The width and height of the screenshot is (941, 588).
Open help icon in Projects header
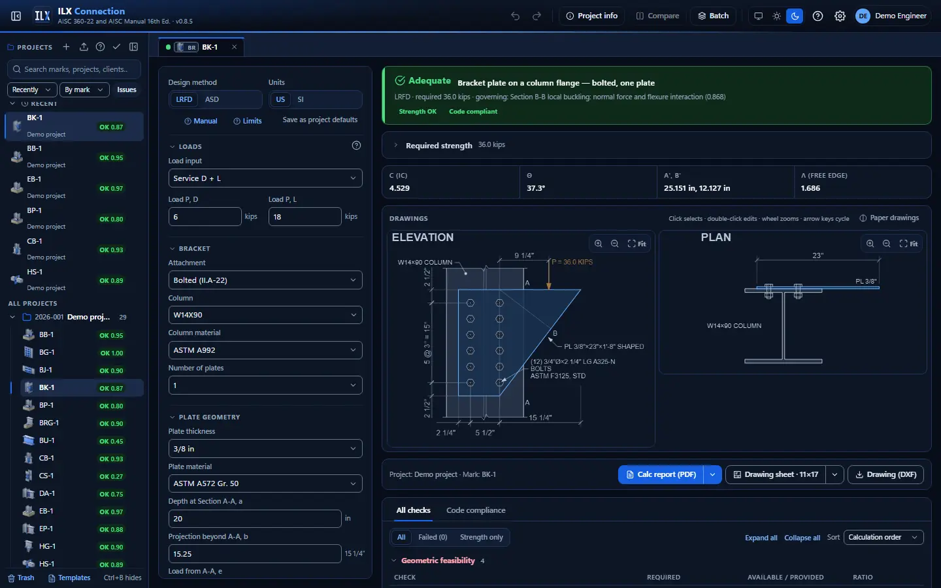[100, 47]
